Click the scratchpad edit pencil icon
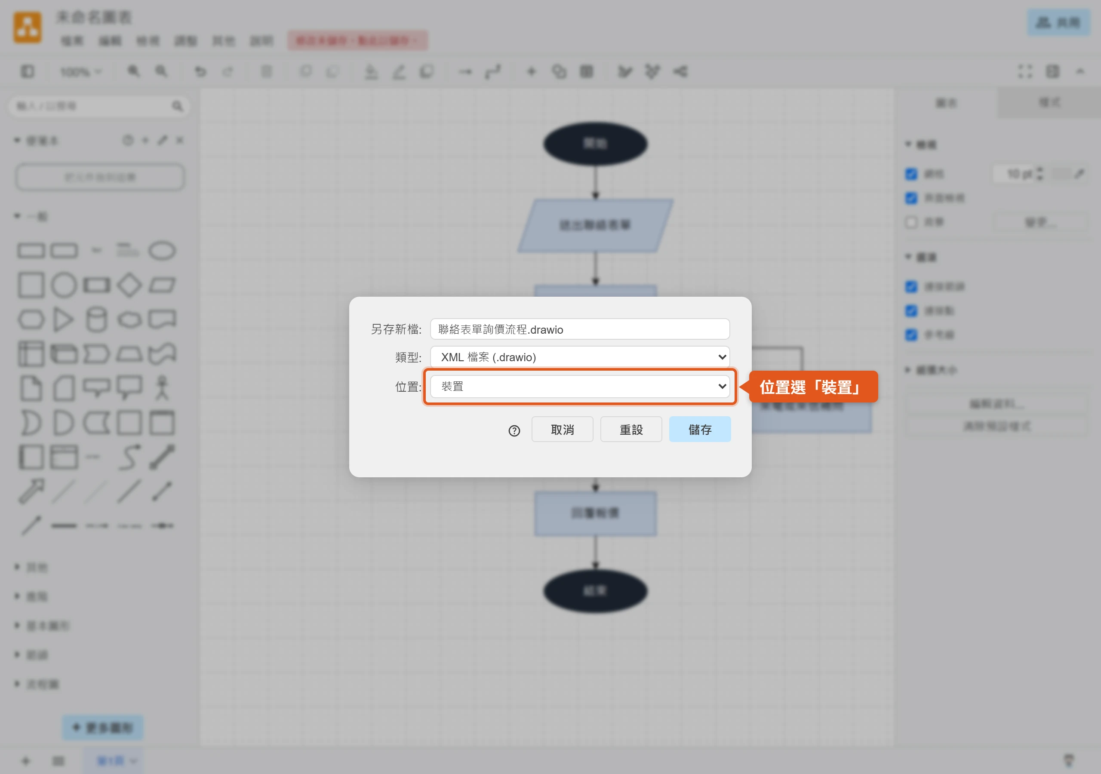 point(163,140)
